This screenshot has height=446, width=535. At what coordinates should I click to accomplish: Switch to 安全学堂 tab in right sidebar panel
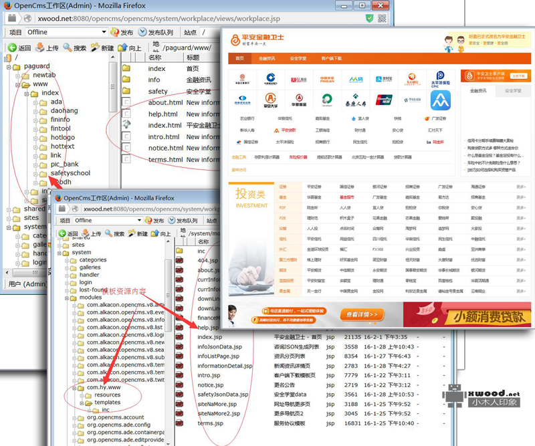513,91
